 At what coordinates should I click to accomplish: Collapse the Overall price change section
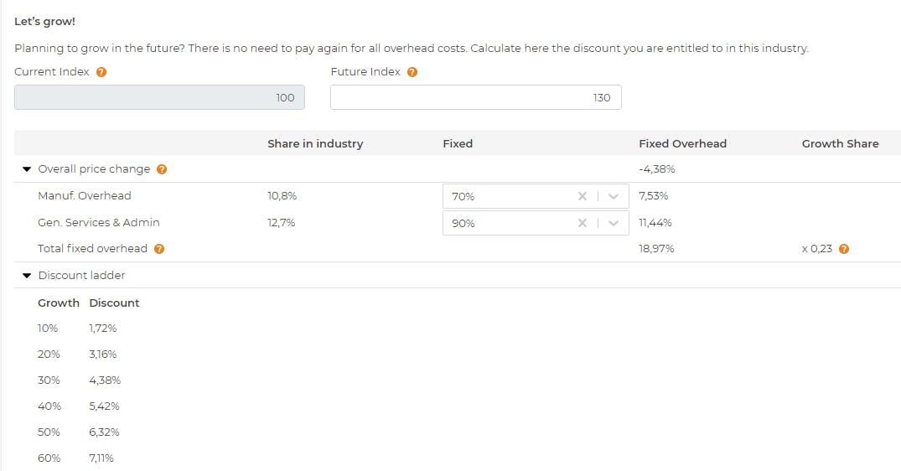point(27,169)
